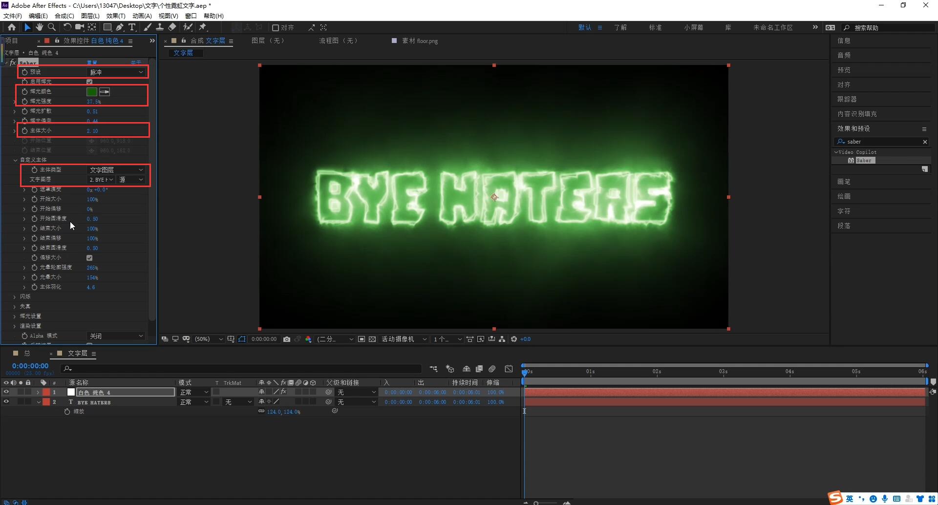Select the Pen tool
The image size is (938, 505).
[120, 27]
